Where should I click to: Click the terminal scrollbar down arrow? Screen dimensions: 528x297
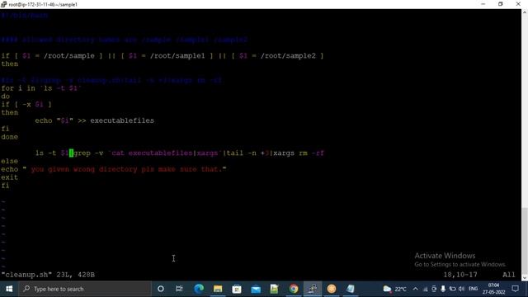pos(525,278)
